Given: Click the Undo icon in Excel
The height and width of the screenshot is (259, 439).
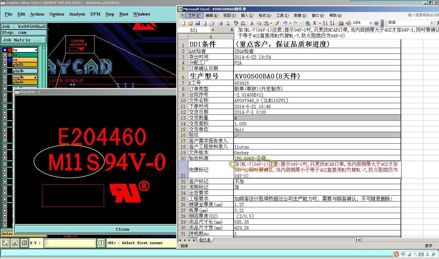Looking at the screenshot, I should pyautogui.click(x=285, y=23).
